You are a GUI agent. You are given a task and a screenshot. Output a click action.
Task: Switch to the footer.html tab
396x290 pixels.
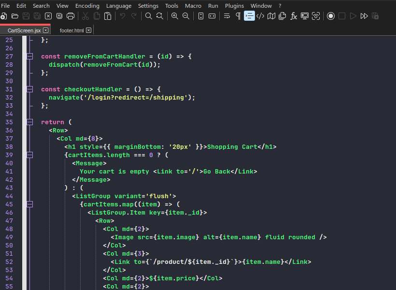pyautogui.click(x=71, y=30)
